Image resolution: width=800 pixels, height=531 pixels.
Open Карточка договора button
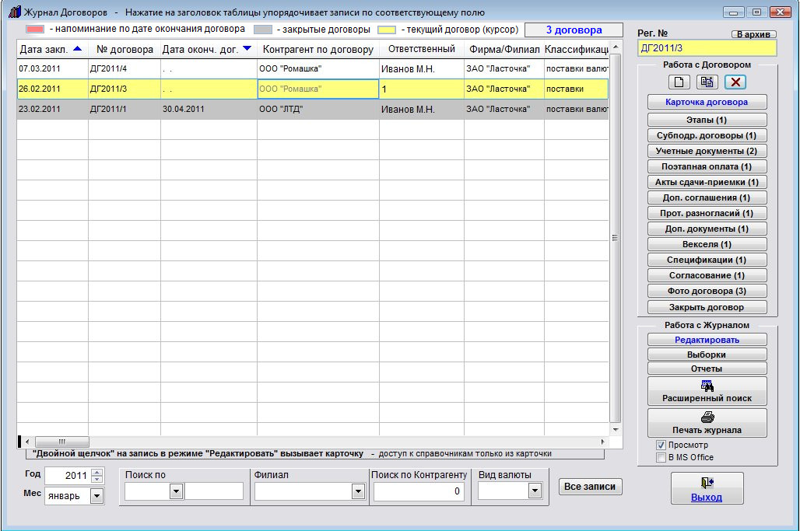pos(707,102)
